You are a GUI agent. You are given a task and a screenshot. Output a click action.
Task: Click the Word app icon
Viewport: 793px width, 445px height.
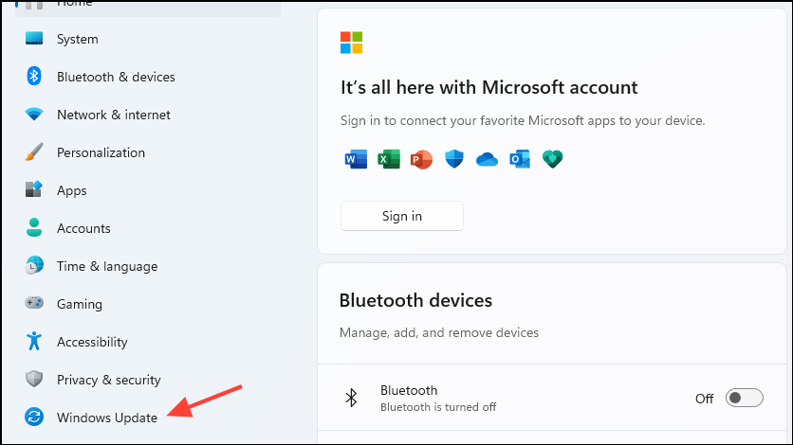356,159
